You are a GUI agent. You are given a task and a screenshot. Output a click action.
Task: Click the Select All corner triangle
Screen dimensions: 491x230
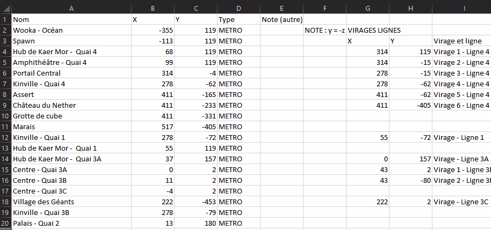pyautogui.click(x=5, y=6)
